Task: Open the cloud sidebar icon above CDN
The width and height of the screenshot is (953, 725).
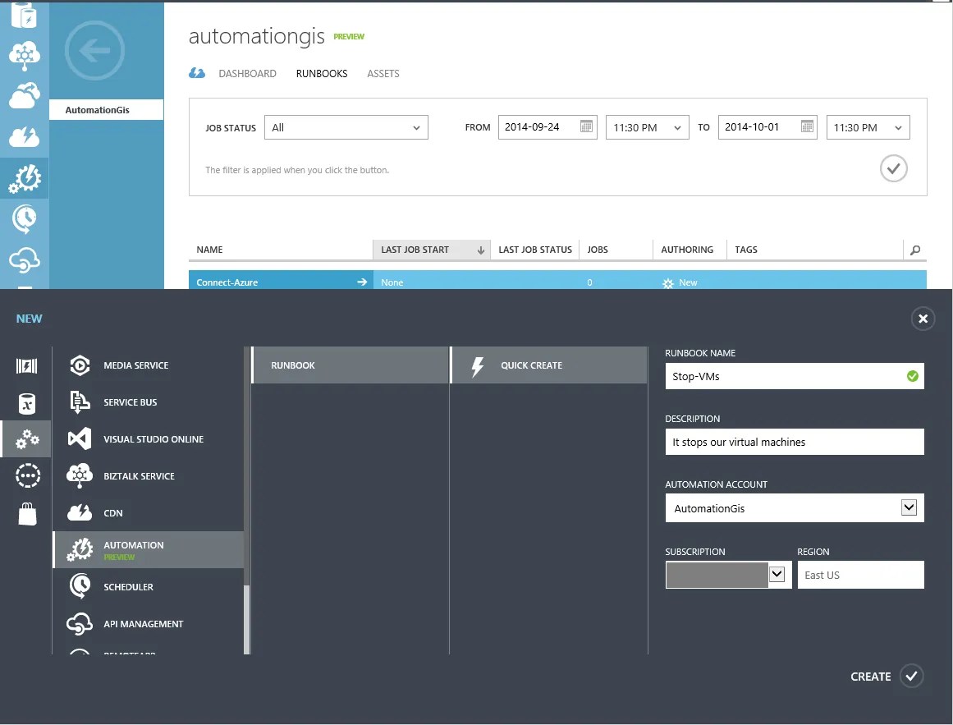Action: click(25, 95)
